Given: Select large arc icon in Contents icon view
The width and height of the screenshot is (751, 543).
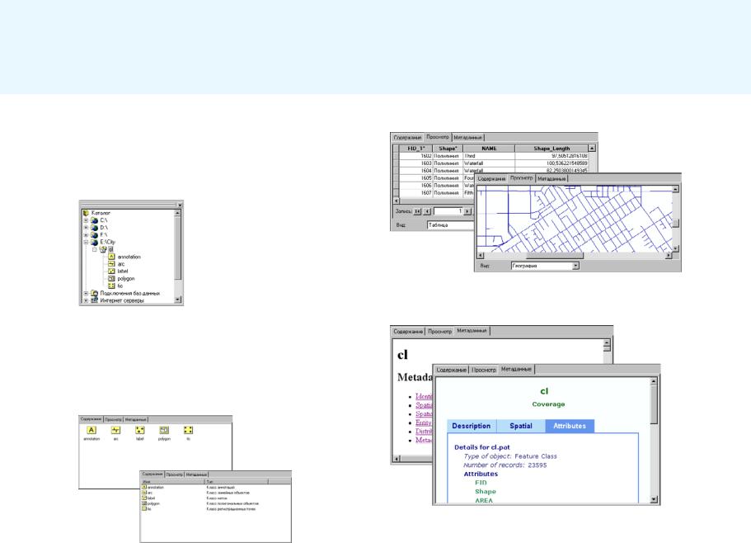Looking at the screenshot, I should point(115,430).
